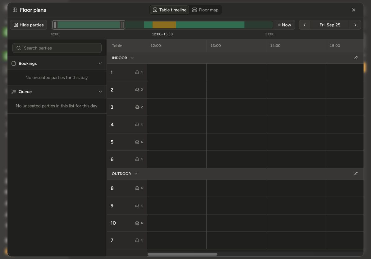Switch to the Floor map view
371x259 pixels.
(x=205, y=10)
